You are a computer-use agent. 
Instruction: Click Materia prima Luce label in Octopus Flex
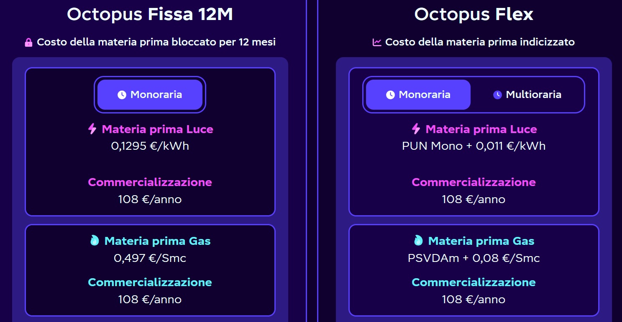(481, 129)
